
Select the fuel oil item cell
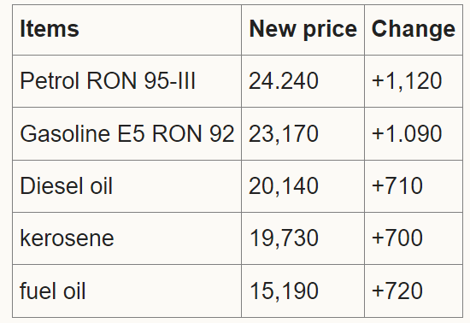126,291
